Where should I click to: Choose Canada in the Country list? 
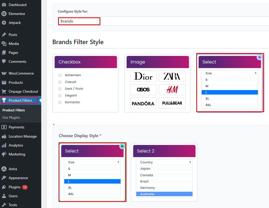[x=164, y=175]
